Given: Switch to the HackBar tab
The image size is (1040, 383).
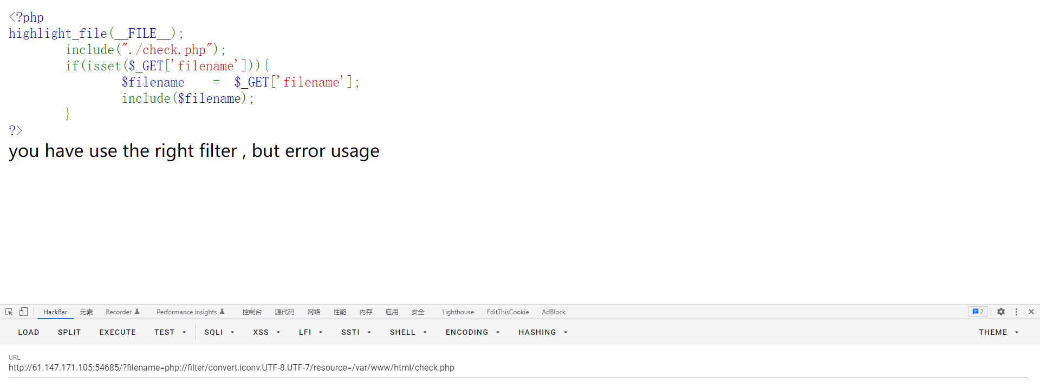Looking at the screenshot, I should click(55, 312).
